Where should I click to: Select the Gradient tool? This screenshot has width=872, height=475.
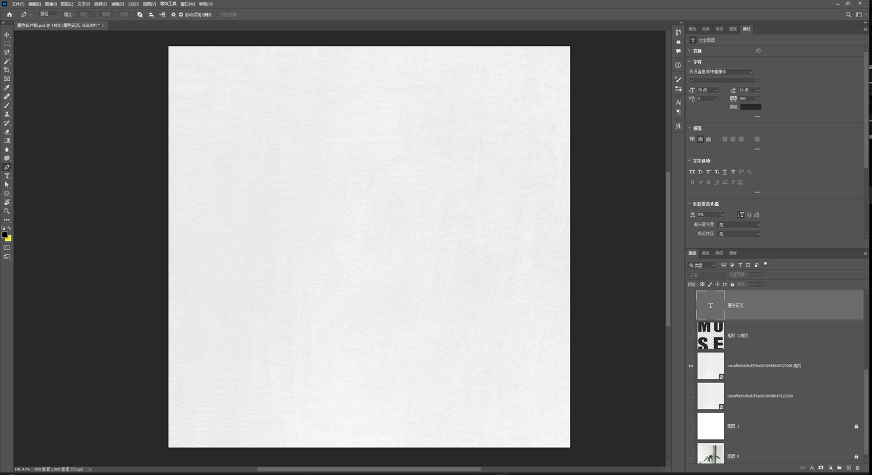pos(7,141)
